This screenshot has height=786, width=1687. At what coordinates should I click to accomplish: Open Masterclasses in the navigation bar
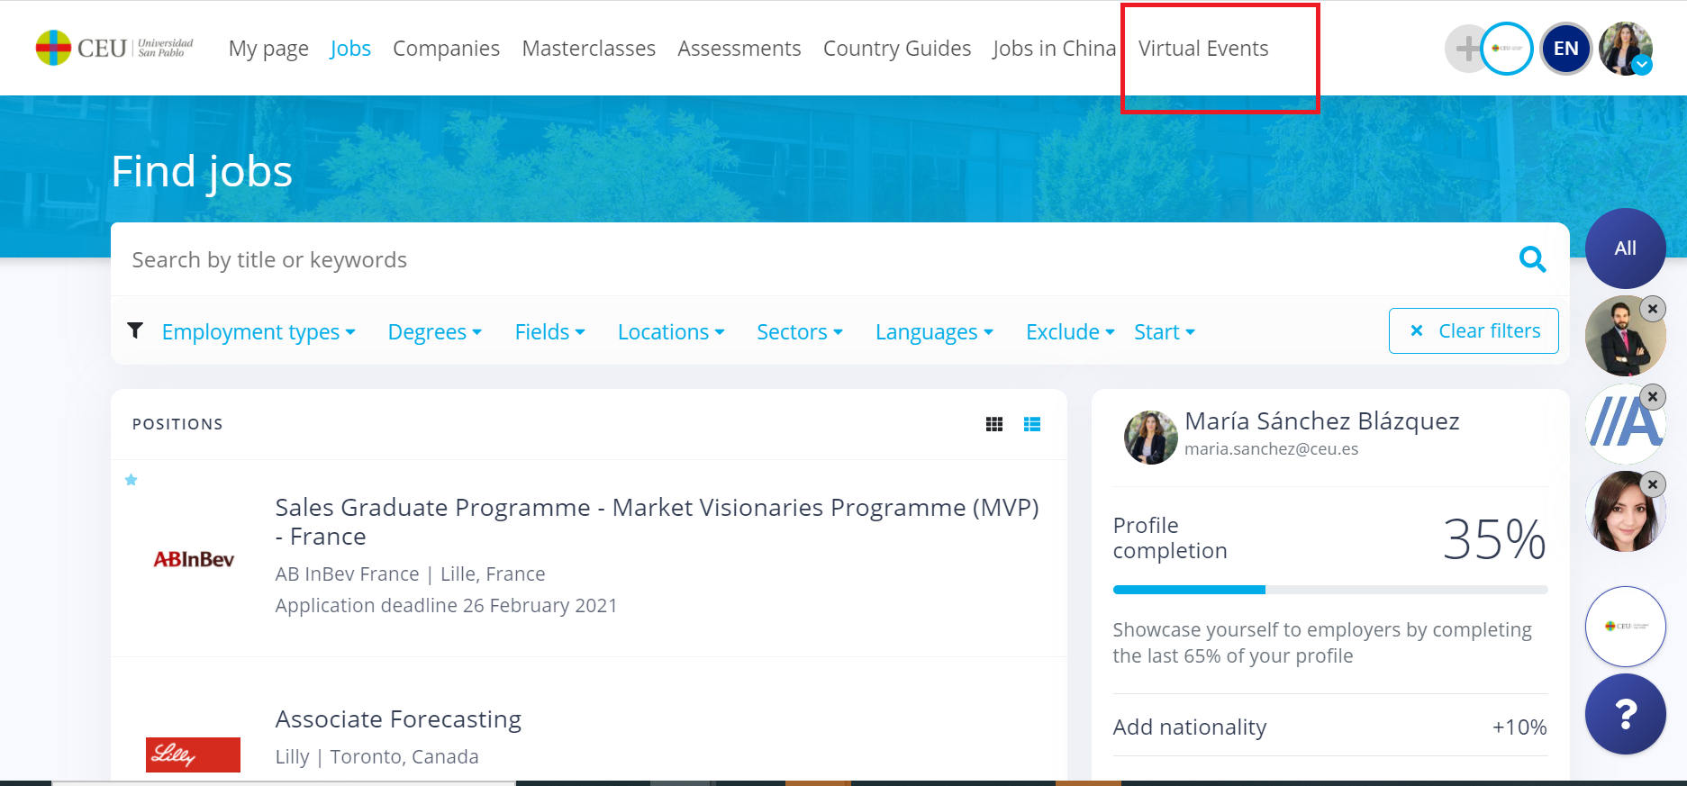pyautogui.click(x=588, y=49)
